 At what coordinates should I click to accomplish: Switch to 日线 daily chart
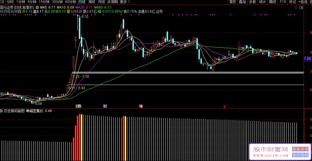[82, 2]
